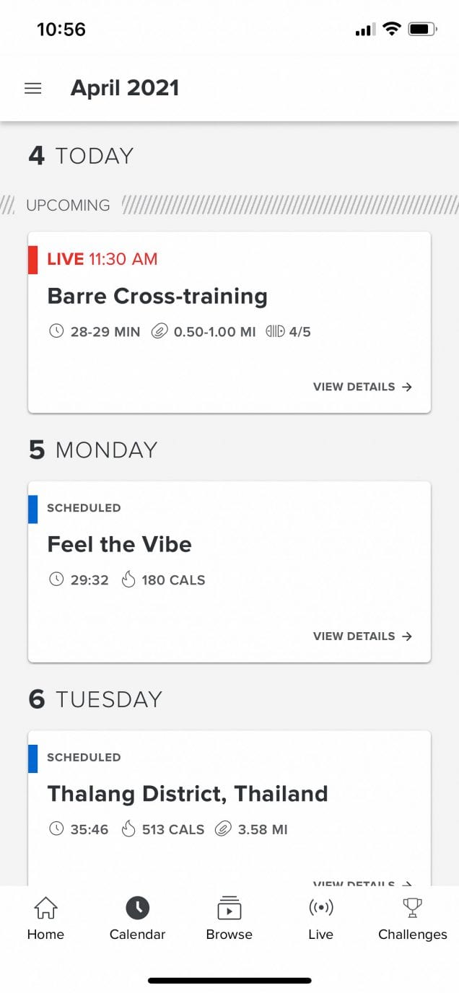Tap the red LIVE status indicator
This screenshot has width=459, height=993.
(33, 260)
